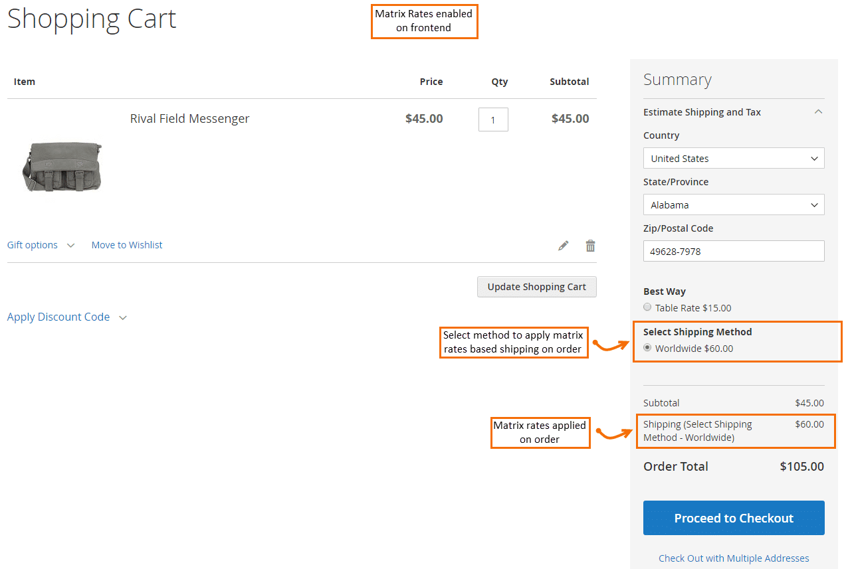Select the Table Rate $15.00 shipping option

(647, 307)
